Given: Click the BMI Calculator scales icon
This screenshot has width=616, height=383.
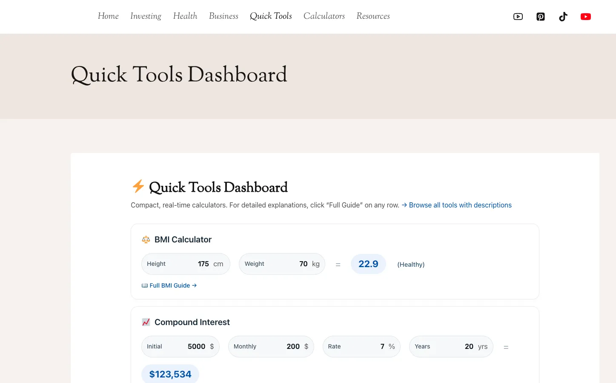Looking at the screenshot, I should (x=146, y=239).
